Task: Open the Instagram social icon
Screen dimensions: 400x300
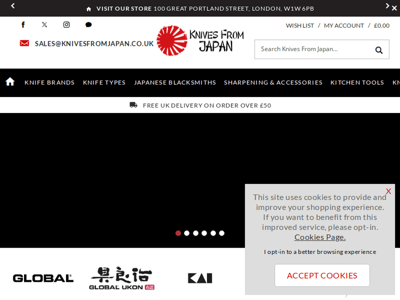Action: point(67,25)
